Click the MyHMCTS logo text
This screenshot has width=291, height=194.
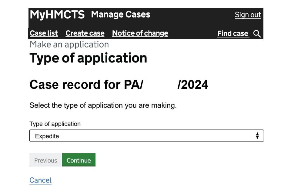(57, 15)
